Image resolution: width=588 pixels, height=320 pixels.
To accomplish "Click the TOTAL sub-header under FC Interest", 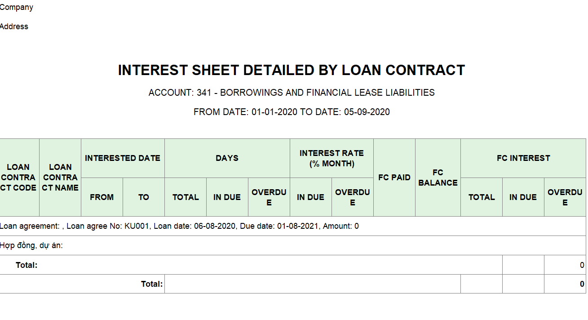I will [482, 197].
